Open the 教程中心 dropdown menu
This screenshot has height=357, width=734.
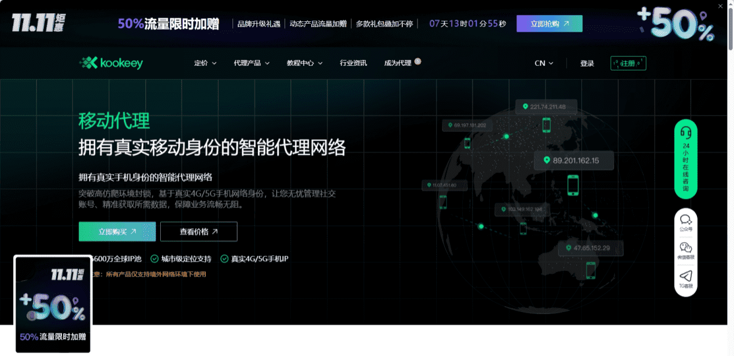(304, 63)
